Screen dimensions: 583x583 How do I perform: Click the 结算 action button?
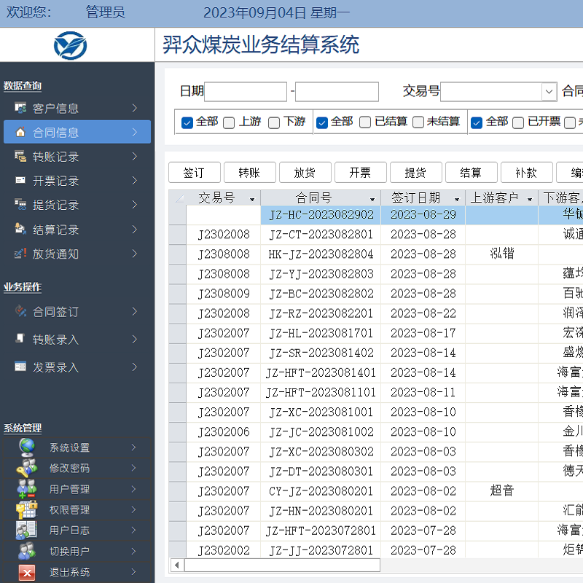click(x=471, y=172)
